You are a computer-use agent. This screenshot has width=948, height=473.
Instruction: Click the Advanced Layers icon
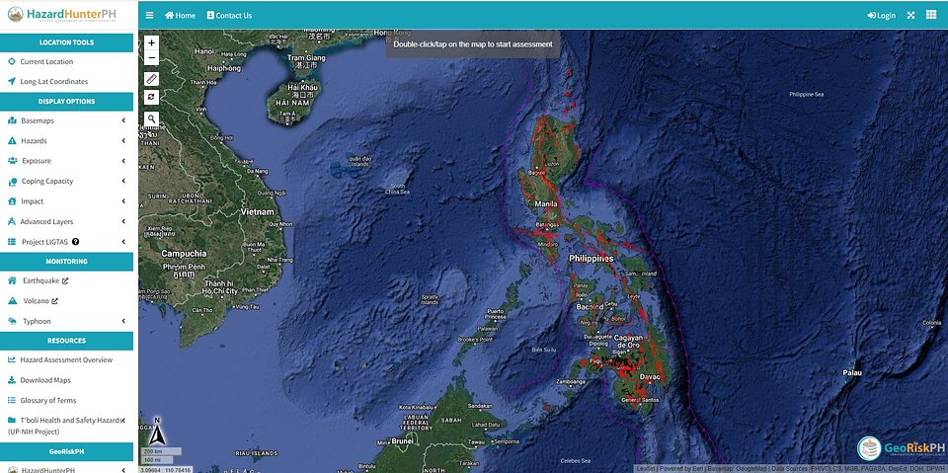coord(12,221)
